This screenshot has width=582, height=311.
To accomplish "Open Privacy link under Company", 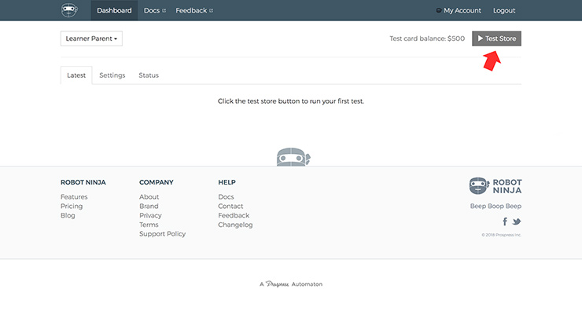I will click(150, 215).
